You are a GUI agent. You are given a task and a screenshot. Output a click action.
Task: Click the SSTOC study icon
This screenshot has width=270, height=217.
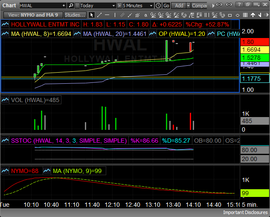(x=5, y=141)
